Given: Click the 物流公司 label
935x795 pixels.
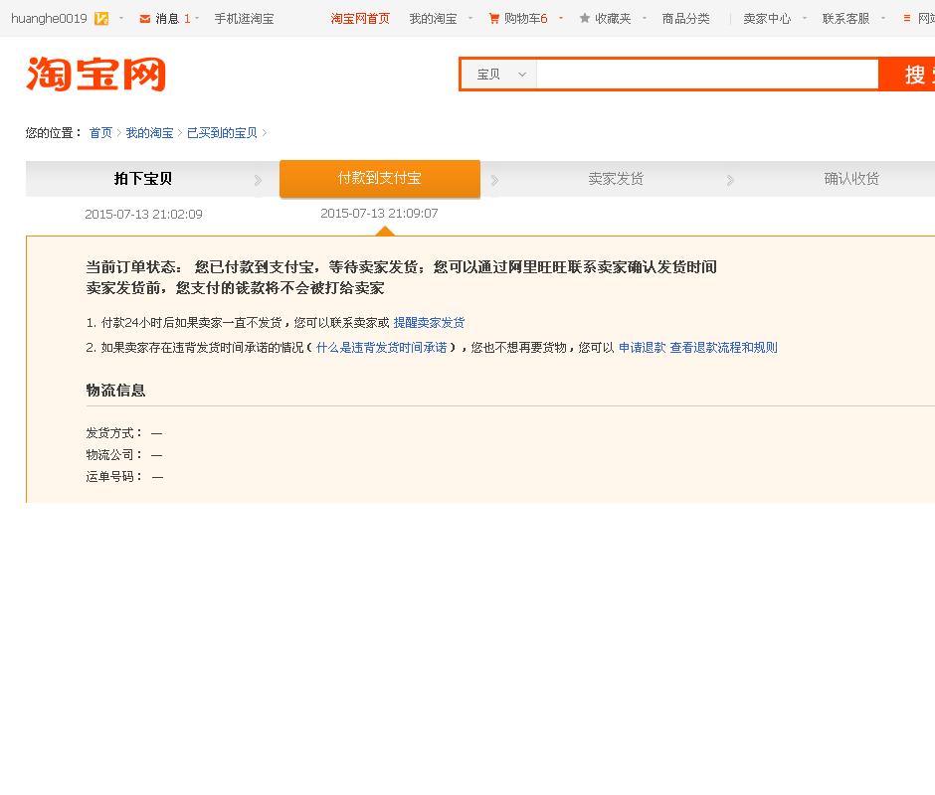Looking at the screenshot, I should point(114,455).
